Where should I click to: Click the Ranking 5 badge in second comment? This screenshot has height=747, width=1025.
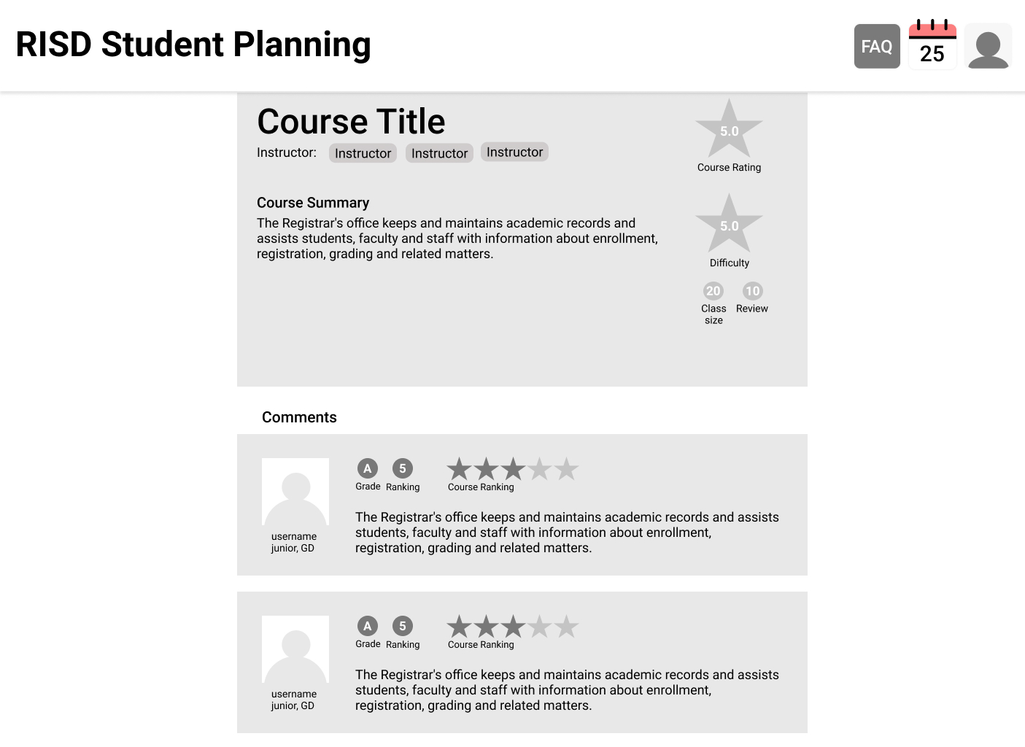pyautogui.click(x=402, y=626)
